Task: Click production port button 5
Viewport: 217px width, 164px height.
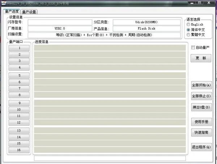Action: [x=19, y=76]
